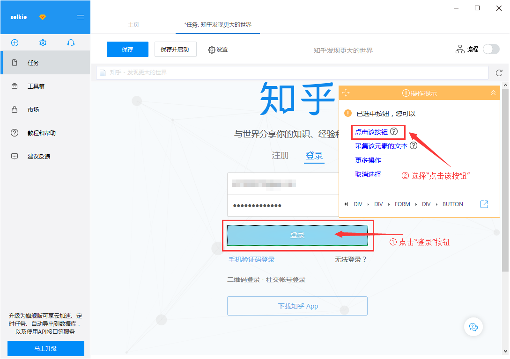Click the orange VIP diamond badge icon

[43, 17]
